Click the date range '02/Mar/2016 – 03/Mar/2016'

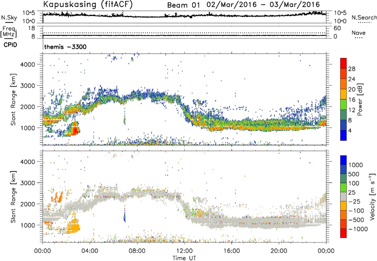pyautogui.click(x=263, y=5)
